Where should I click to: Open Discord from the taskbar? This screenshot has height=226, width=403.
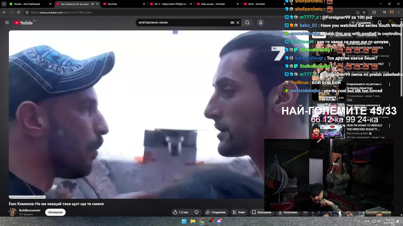(x=219, y=221)
